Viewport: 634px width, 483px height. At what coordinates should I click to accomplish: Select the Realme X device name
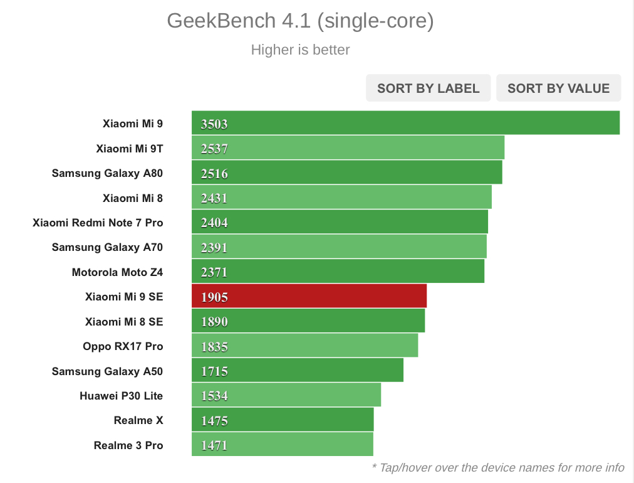[x=138, y=420]
